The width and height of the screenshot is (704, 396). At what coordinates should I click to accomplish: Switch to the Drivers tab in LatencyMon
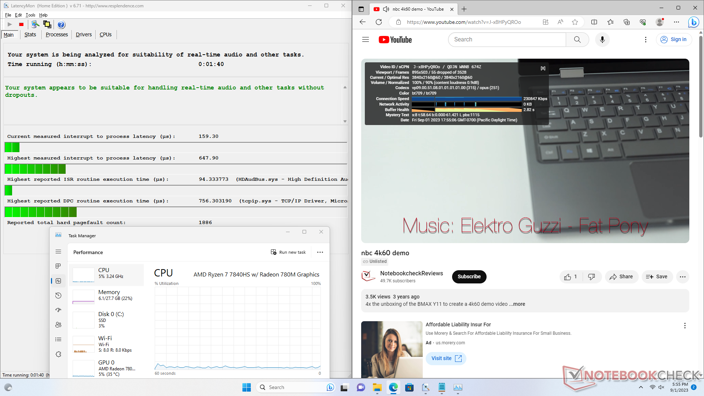(x=84, y=34)
